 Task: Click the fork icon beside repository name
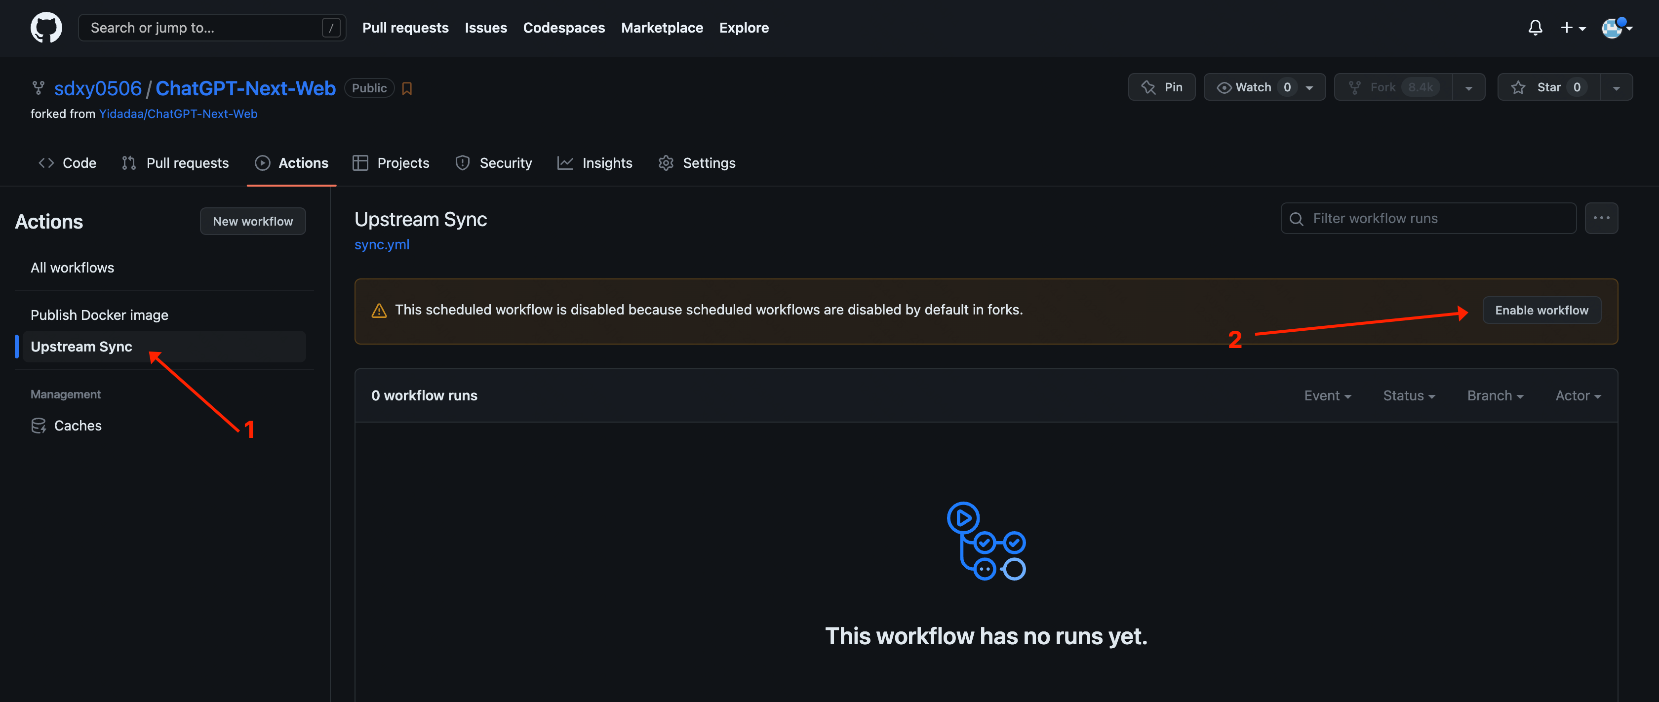[39, 87]
